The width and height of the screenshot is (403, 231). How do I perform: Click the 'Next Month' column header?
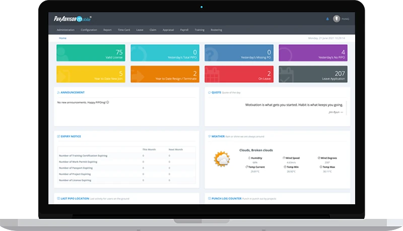click(x=175, y=149)
